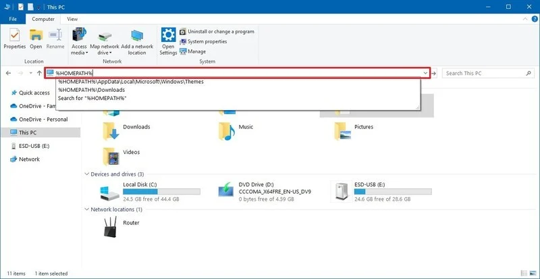
Task: Click System properties in ribbon
Action: (203, 42)
